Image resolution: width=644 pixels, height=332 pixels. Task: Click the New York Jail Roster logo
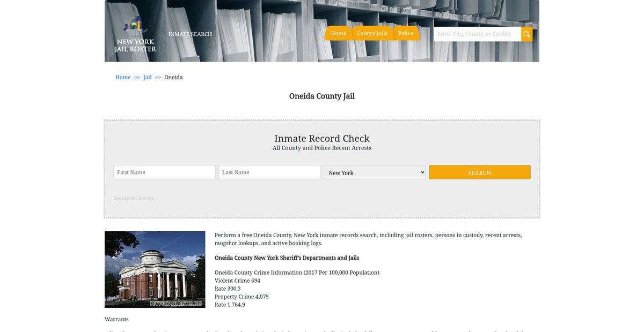135,34
